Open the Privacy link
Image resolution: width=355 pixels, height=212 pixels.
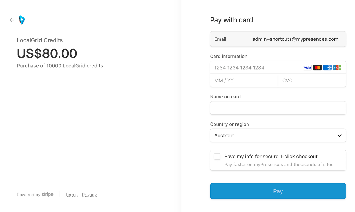coord(89,195)
